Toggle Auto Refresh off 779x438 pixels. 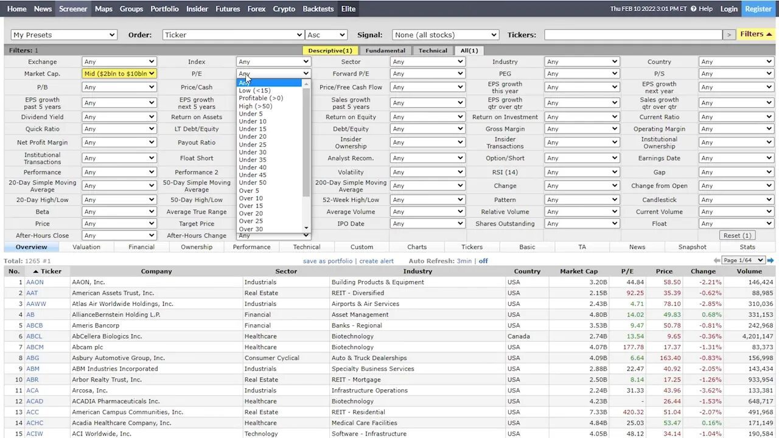484,260
